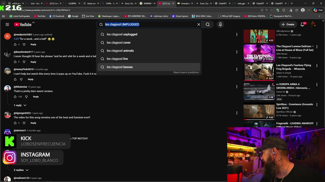The height and width of the screenshot is (182, 325).
Task: Start voice search with the microphone
Action: pos(220,25)
